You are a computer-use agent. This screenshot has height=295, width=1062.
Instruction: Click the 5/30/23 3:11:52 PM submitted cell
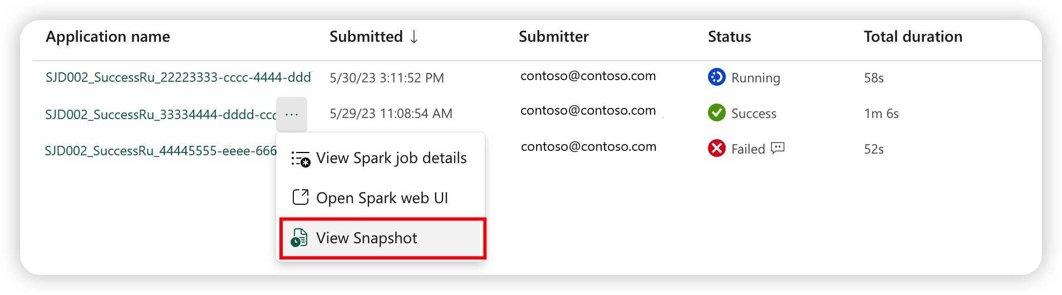387,78
